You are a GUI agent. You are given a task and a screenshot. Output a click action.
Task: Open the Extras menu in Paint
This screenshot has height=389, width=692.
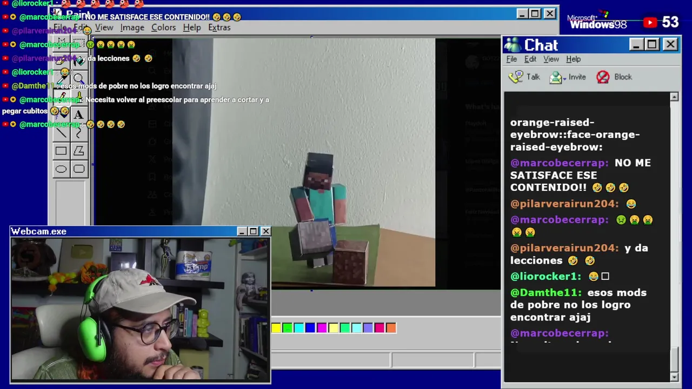pyautogui.click(x=219, y=28)
